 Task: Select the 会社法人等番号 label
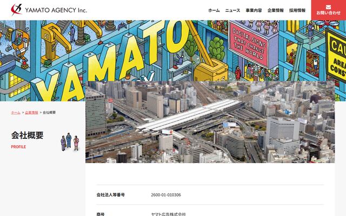111,195
